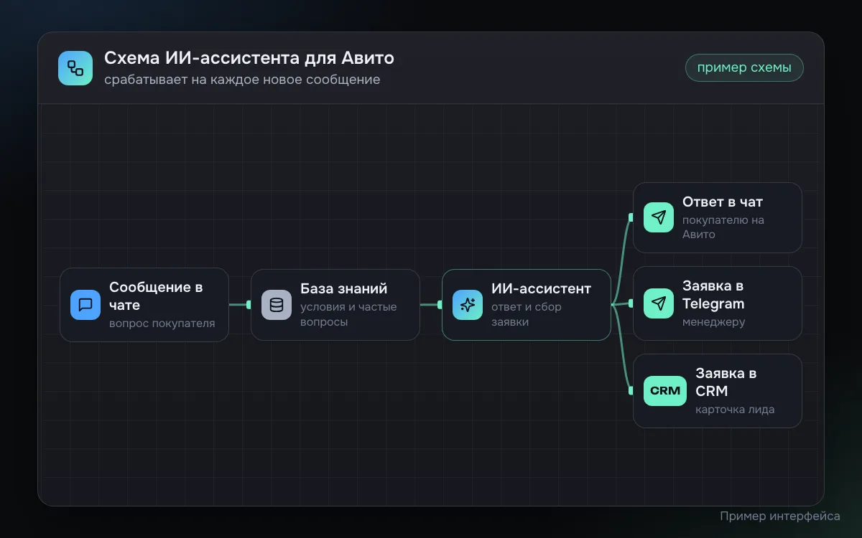Click the База знаний node title

[344, 288]
